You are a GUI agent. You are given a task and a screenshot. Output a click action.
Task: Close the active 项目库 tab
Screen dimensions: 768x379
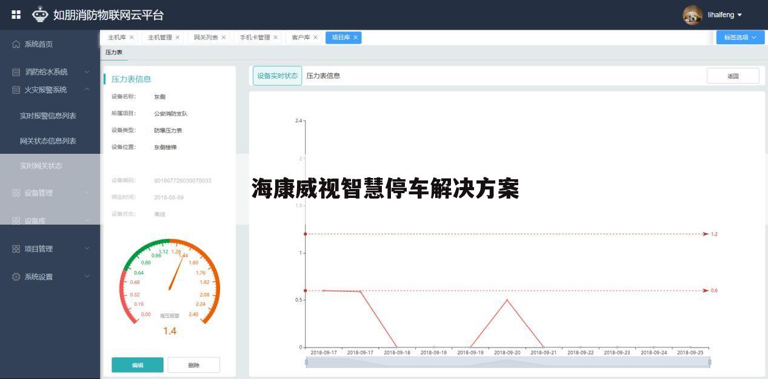[x=356, y=38]
